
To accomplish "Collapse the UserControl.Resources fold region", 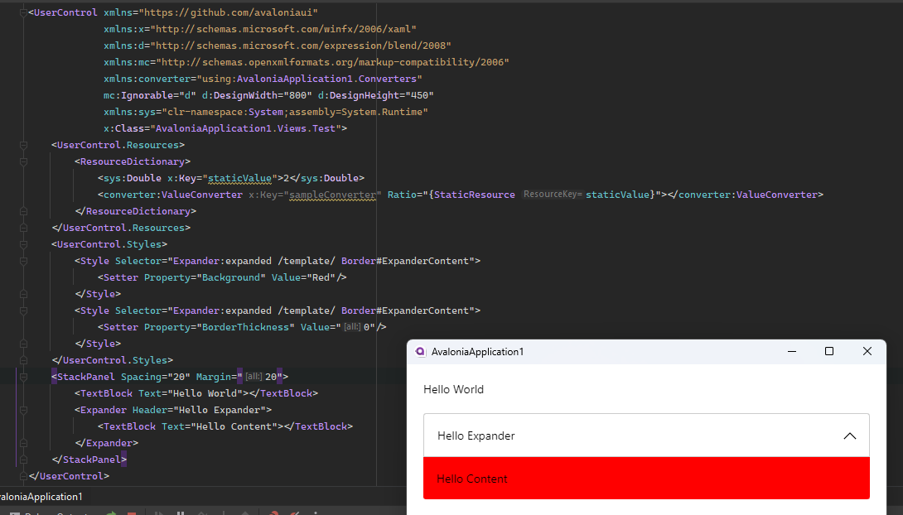I will pos(22,144).
